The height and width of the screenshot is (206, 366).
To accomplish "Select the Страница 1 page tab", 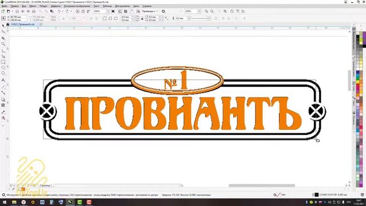I will tap(46, 185).
